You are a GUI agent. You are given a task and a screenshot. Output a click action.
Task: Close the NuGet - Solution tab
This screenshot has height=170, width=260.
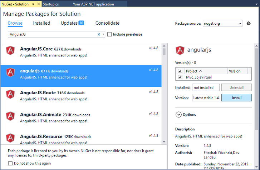pos(39,4)
